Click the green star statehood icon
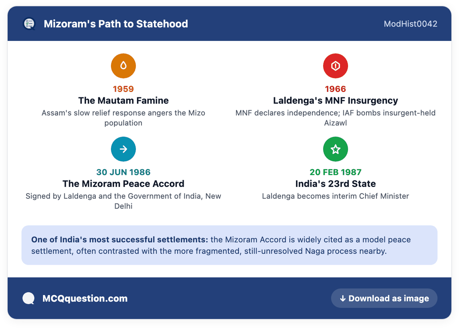 335,149
